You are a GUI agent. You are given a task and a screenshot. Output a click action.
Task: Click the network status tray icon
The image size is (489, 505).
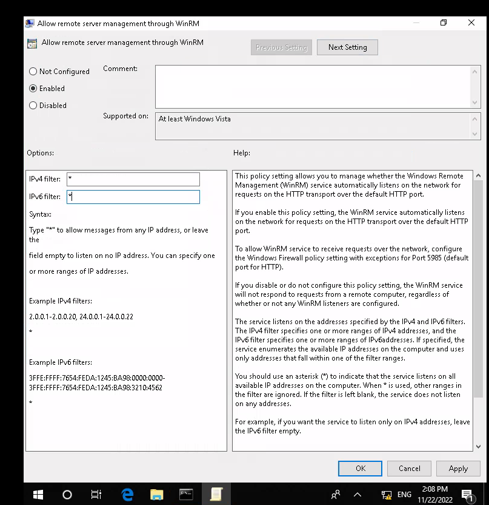coord(386,495)
